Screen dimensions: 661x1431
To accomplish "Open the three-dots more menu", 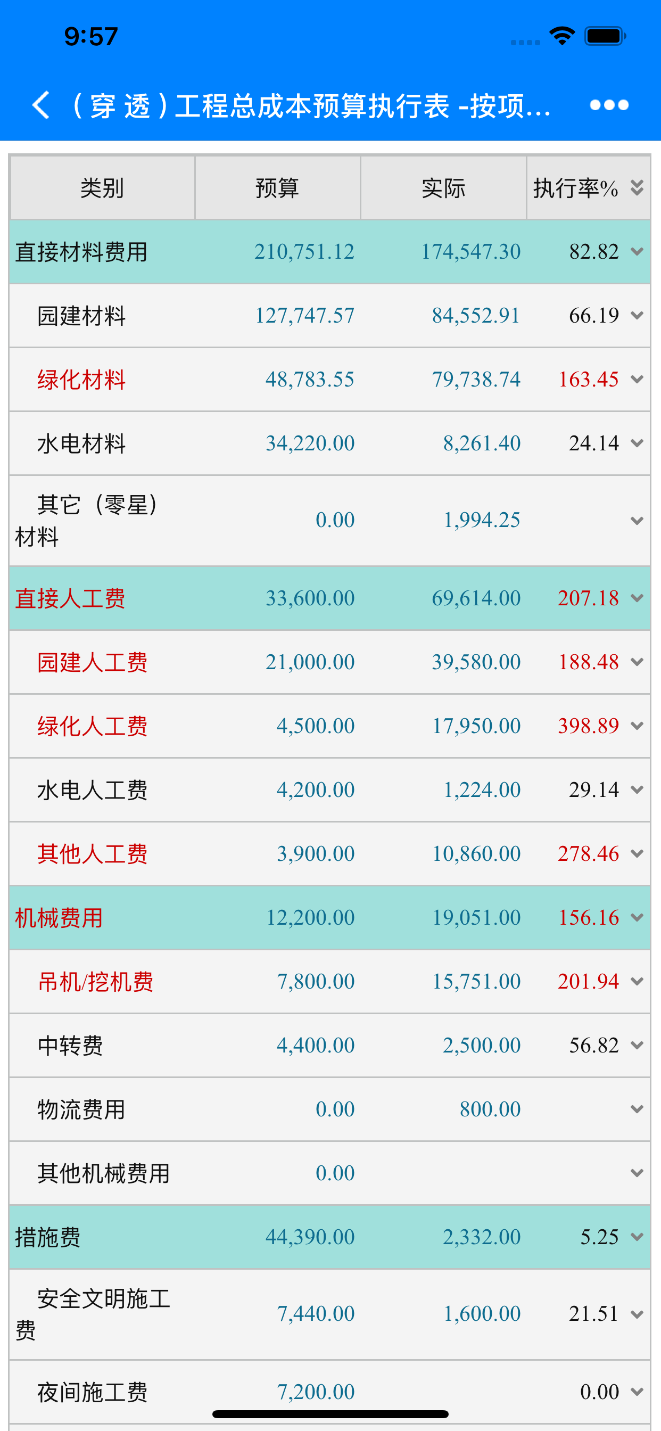I will pyautogui.click(x=609, y=105).
